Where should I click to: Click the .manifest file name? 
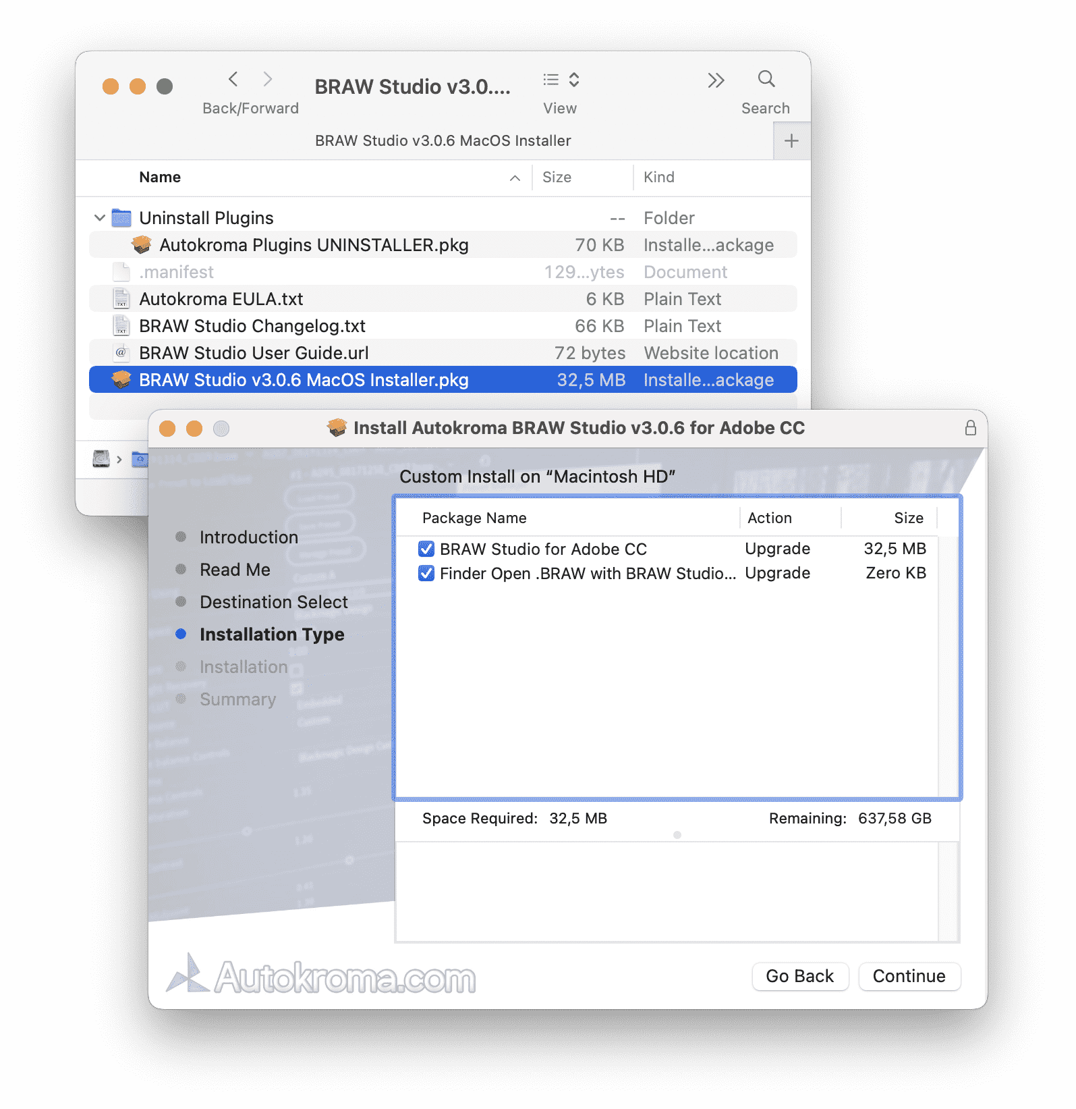(x=176, y=271)
